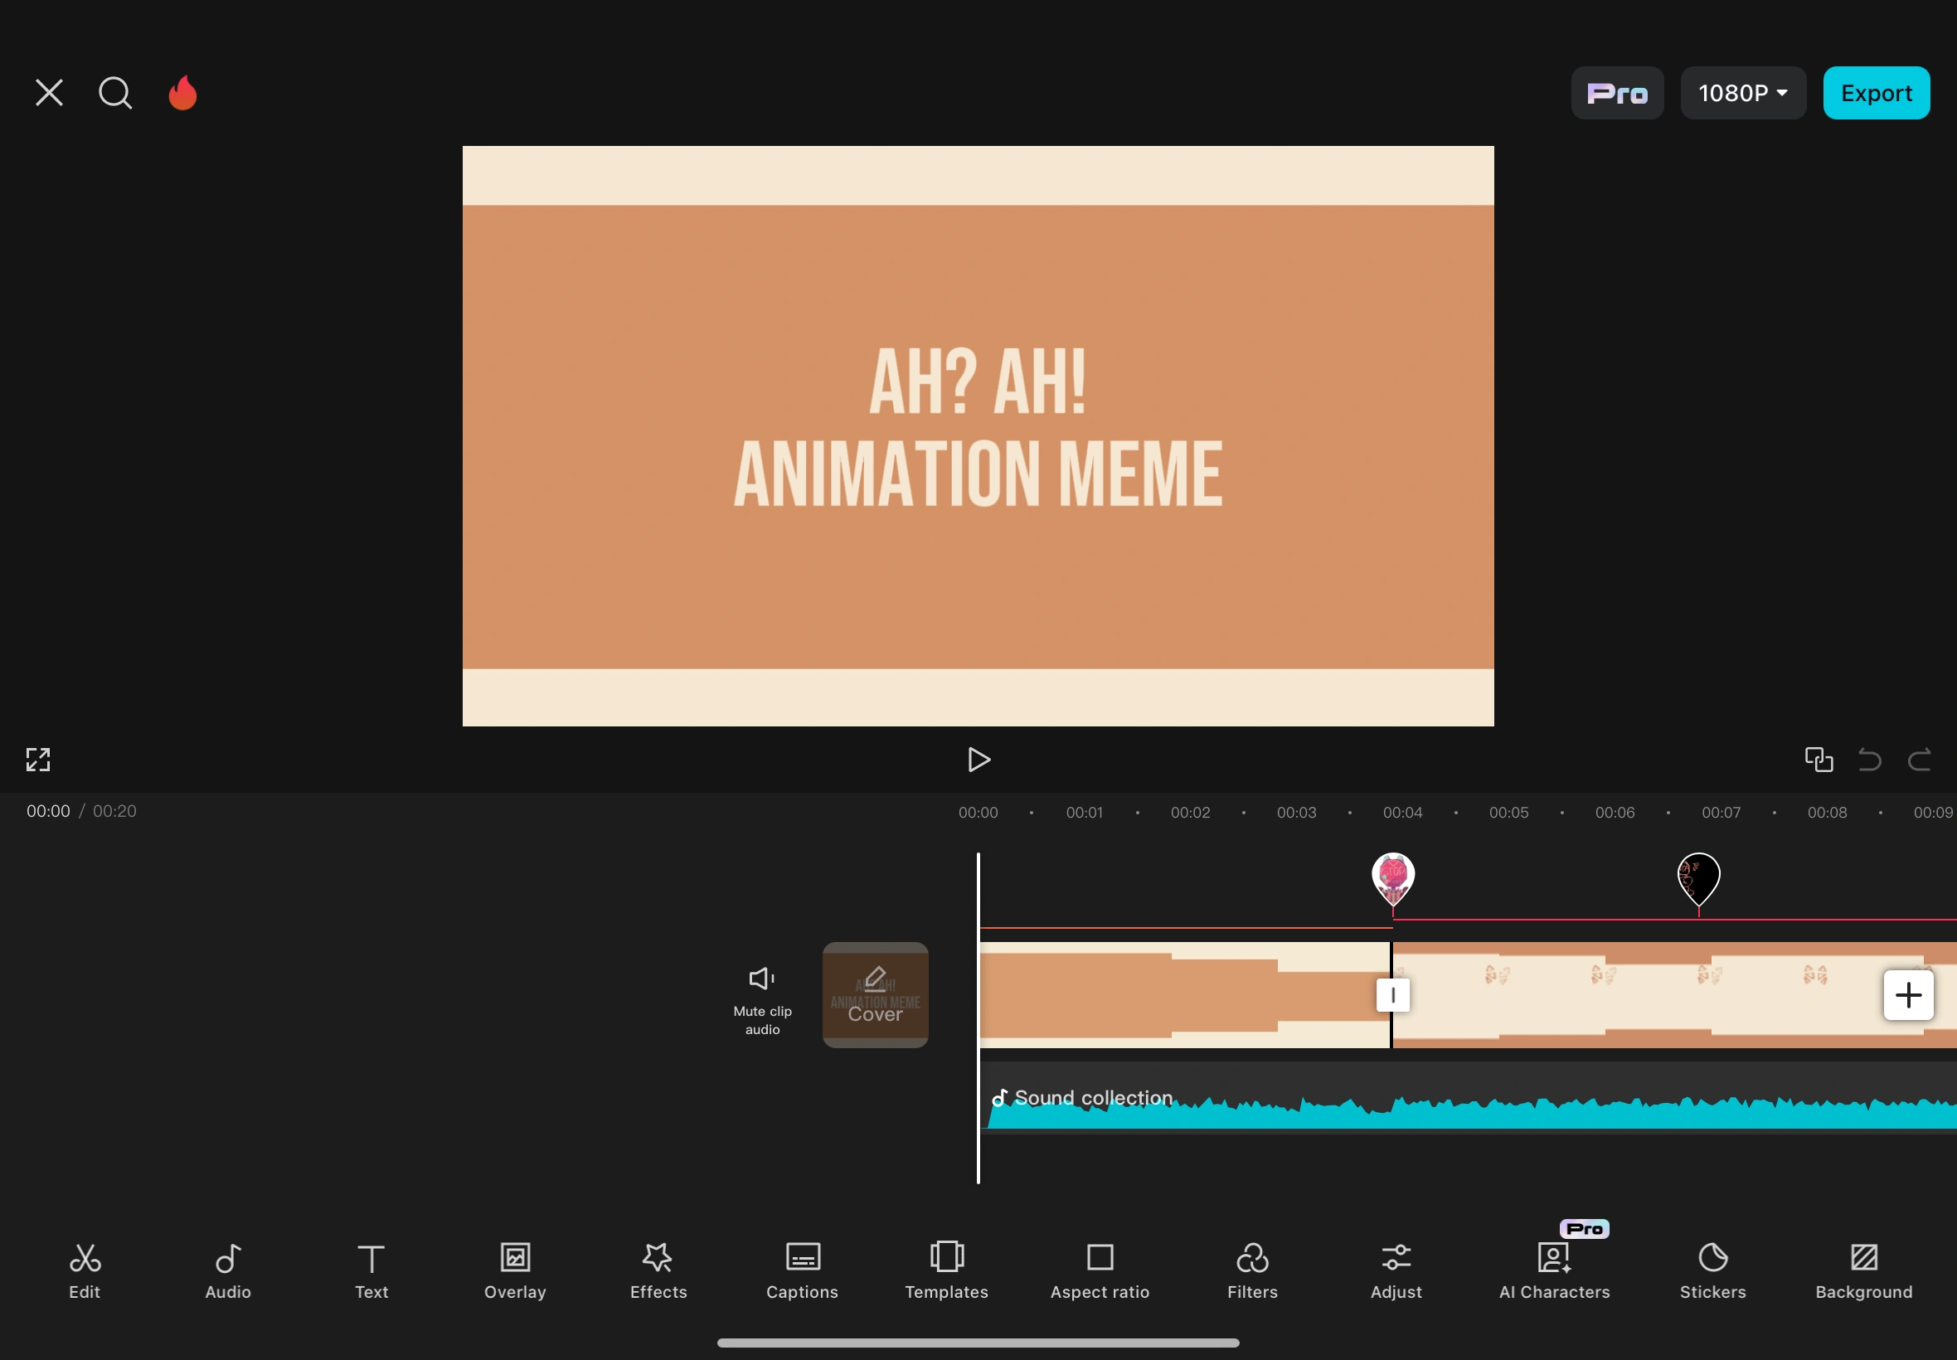The image size is (1957, 1360).
Task: Toggle fullscreen preview mode
Action: 38,759
